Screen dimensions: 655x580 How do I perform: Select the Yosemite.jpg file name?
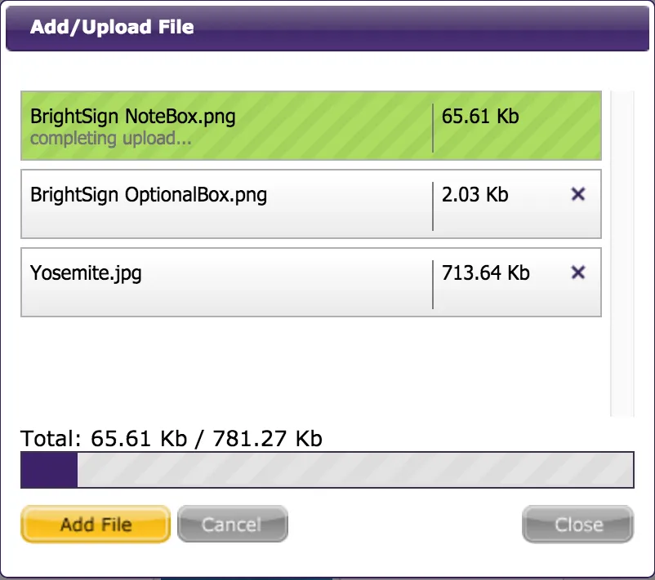click(x=86, y=273)
